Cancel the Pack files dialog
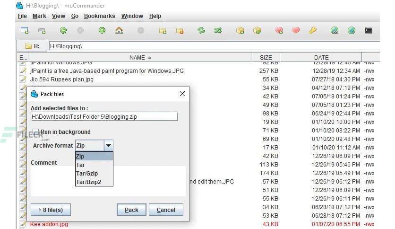This screenshot has height=229, width=395. click(166, 210)
